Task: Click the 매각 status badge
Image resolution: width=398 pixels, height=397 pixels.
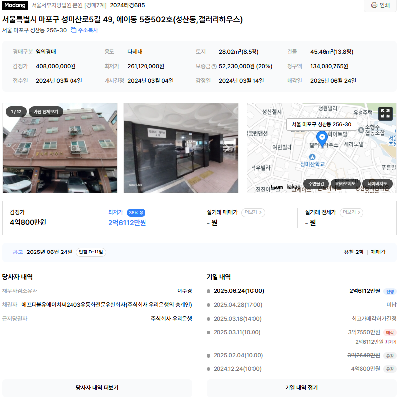Action: tap(390, 333)
